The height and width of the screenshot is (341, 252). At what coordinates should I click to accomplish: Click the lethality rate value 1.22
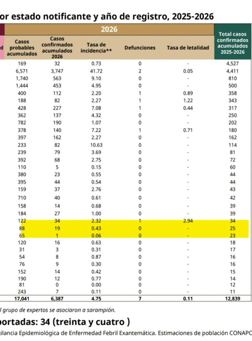tap(188, 101)
